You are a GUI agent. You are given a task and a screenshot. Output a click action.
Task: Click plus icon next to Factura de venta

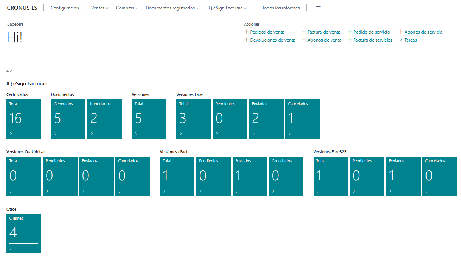click(304, 32)
